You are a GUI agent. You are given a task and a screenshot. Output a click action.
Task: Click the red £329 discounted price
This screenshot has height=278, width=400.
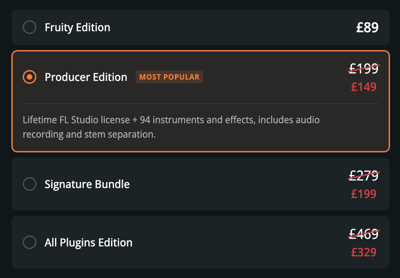[x=364, y=252]
